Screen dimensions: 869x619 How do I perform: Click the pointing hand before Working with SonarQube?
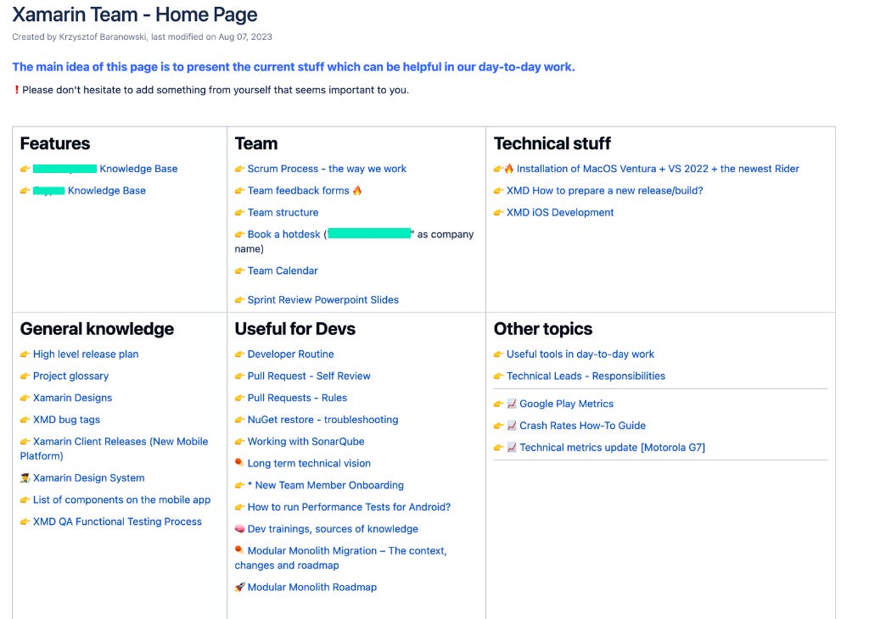[x=239, y=442]
